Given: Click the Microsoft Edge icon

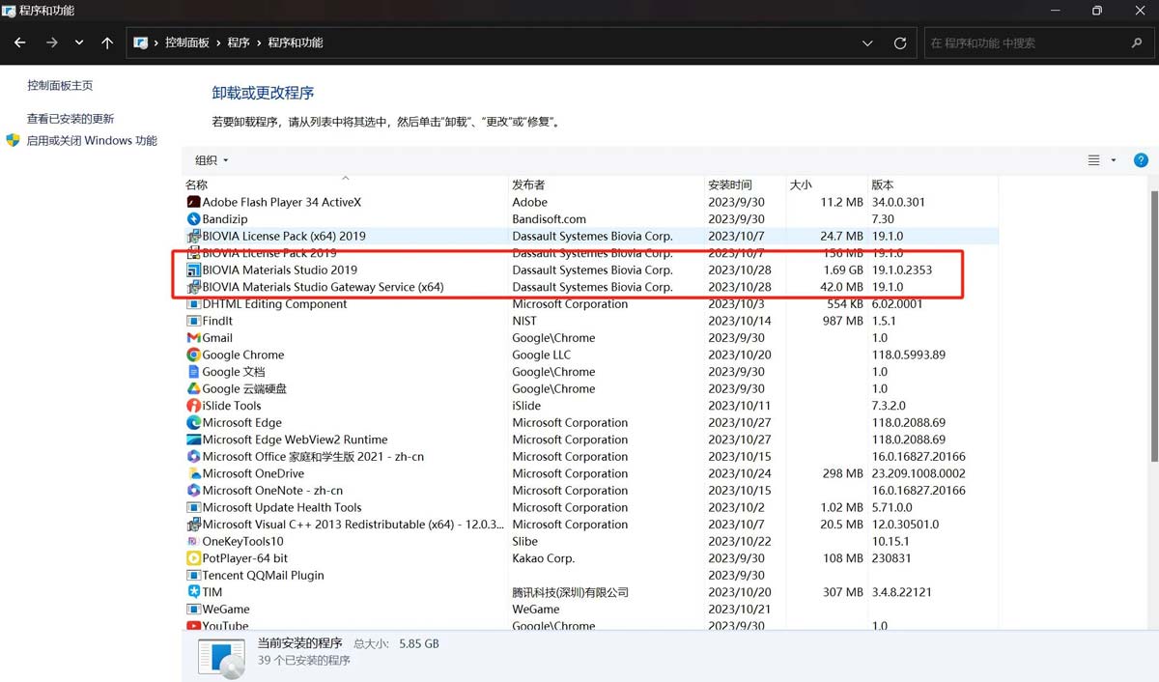Looking at the screenshot, I should point(193,422).
